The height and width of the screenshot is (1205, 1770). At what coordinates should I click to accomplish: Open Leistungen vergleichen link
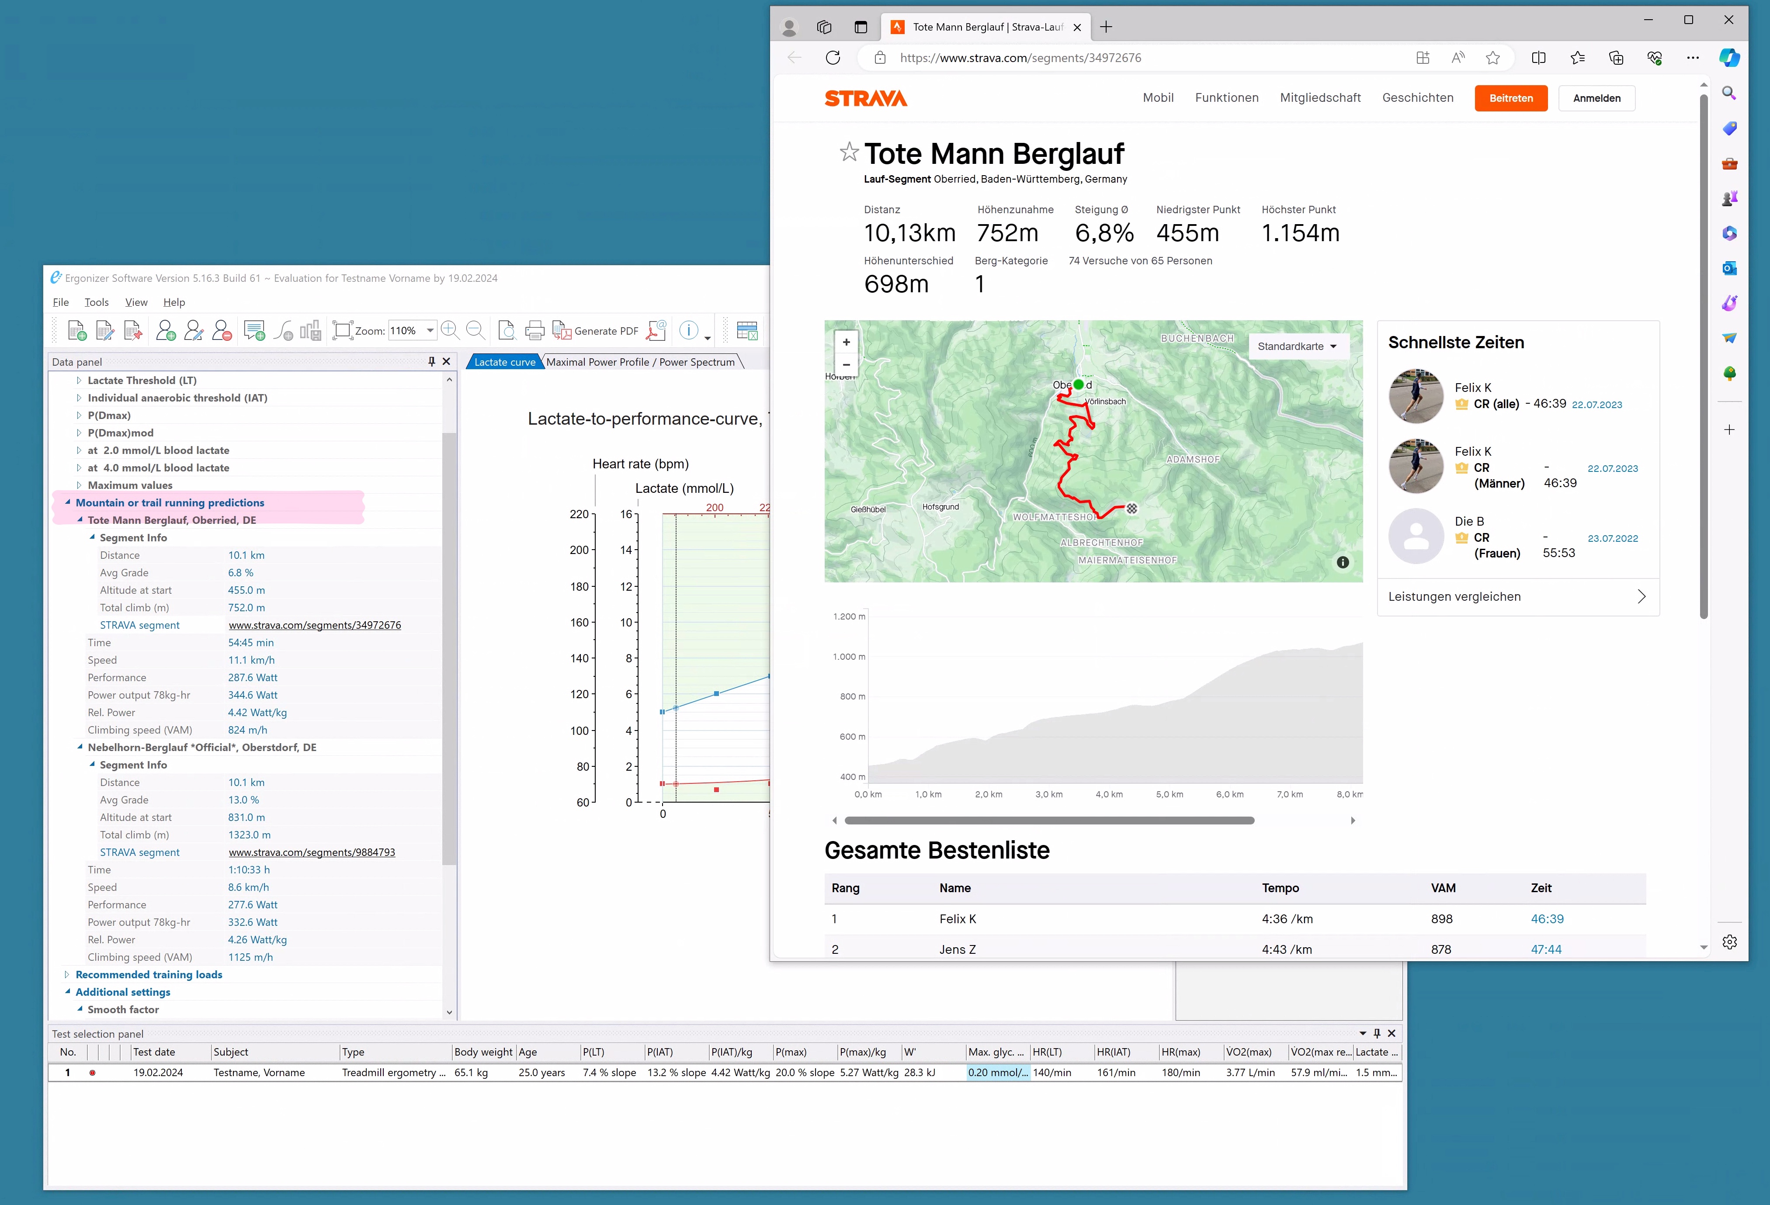[x=1517, y=597]
